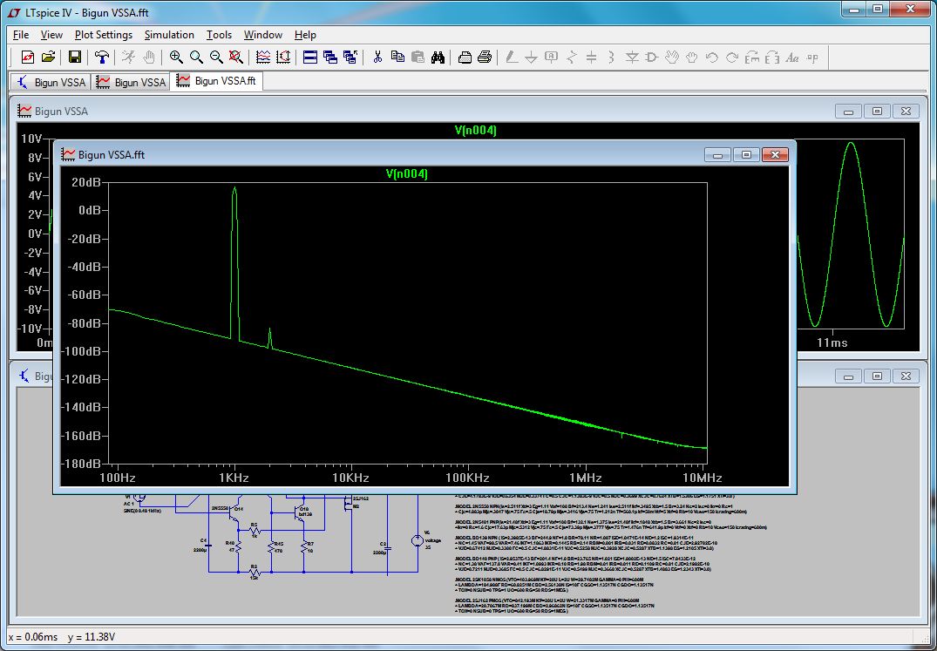937x651 pixels.
Task: Click the 20dB axis label
Action: (x=86, y=183)
